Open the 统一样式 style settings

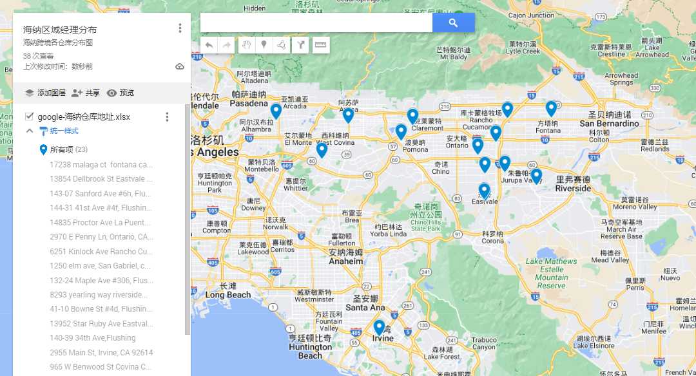[63, 131]
